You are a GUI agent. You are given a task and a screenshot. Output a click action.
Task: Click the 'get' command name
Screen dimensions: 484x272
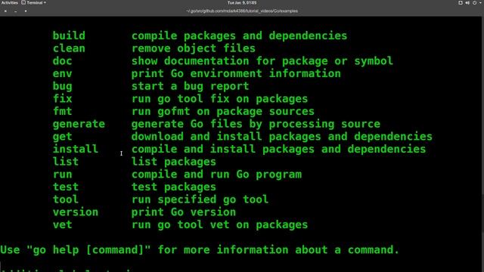[x=62, y=137]
